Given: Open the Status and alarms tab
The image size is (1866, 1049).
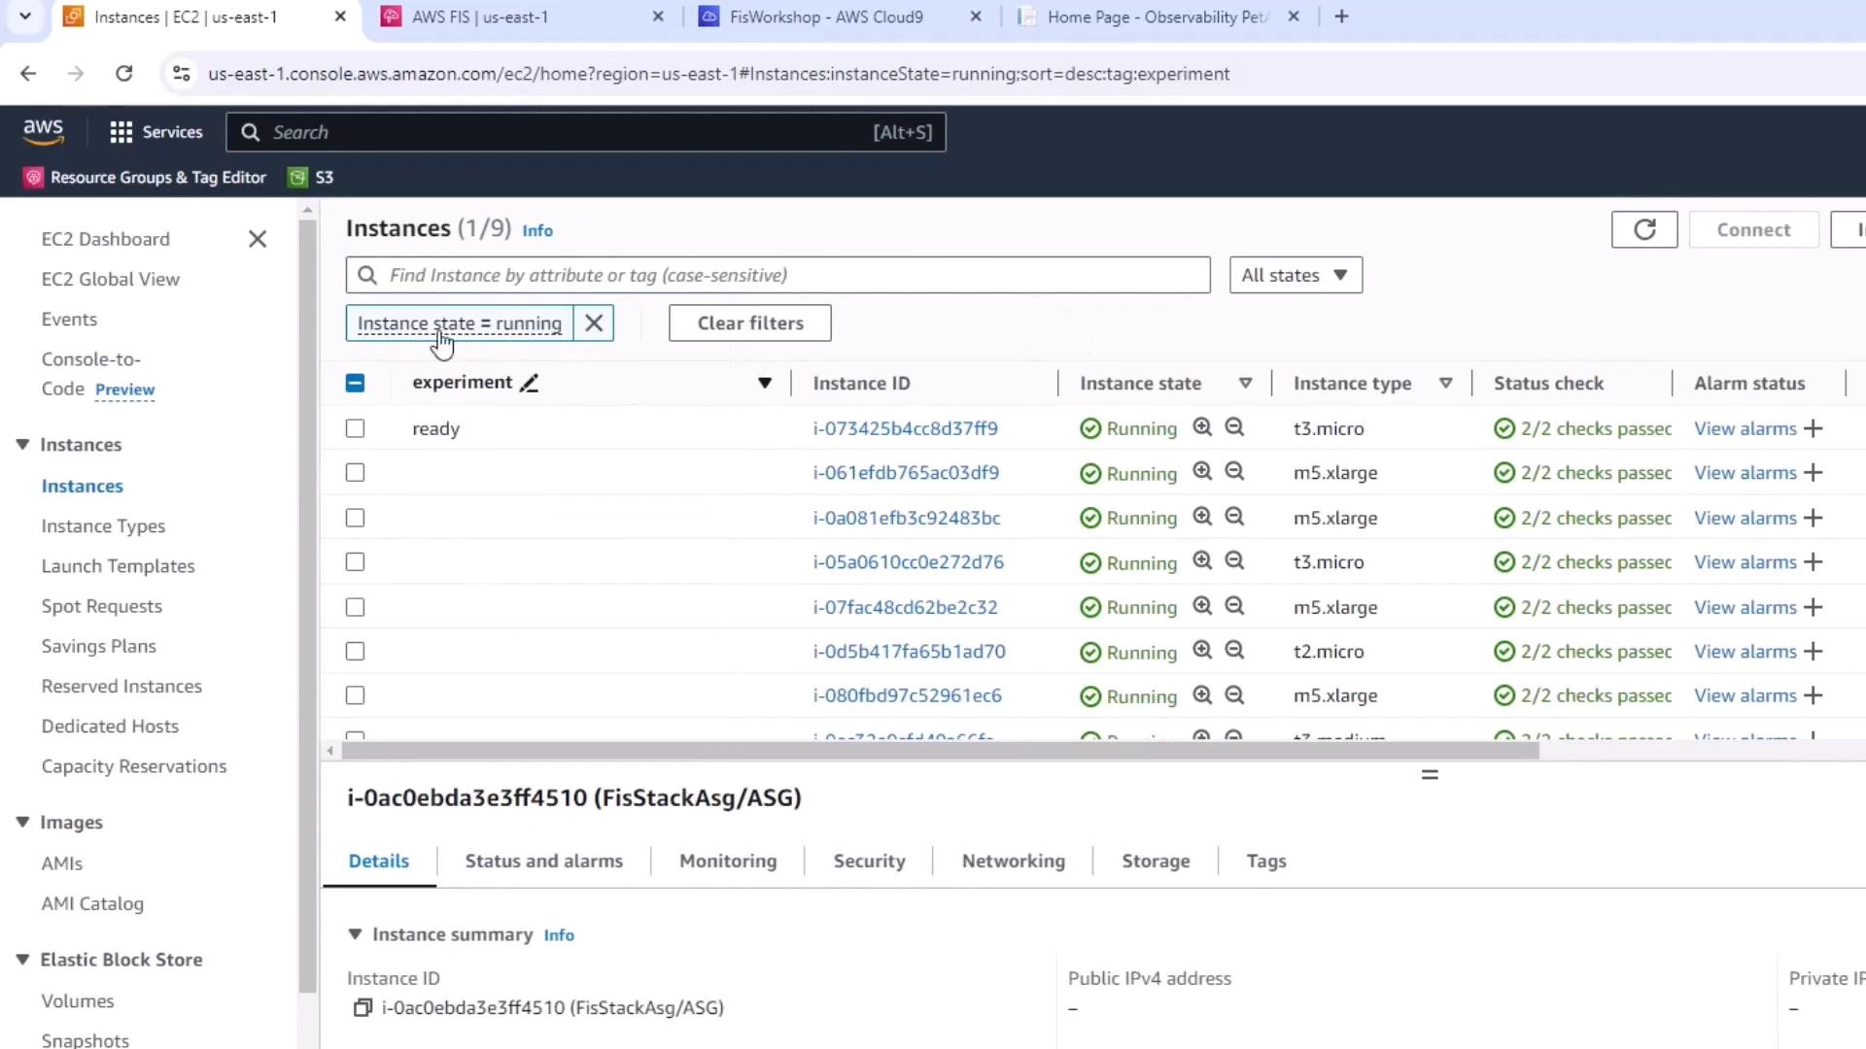Looking at the screenshot, I should [543, 862].
